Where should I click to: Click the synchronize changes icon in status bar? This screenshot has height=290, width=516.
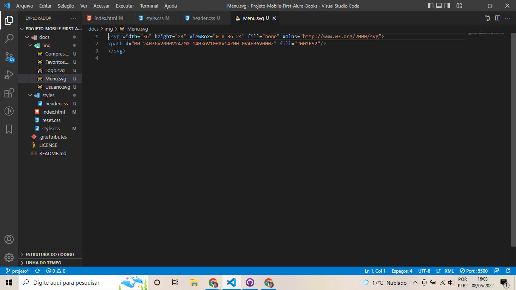coord(37,271)
